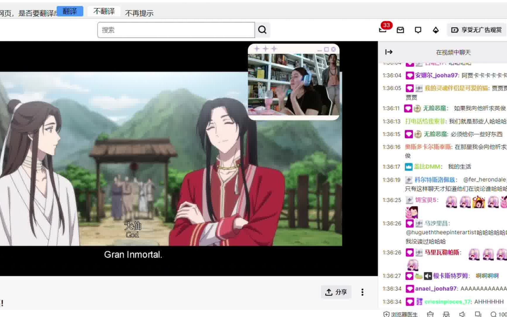Click the search magnifier icon
Screen dimensions: 507x317
pos(262,30)
